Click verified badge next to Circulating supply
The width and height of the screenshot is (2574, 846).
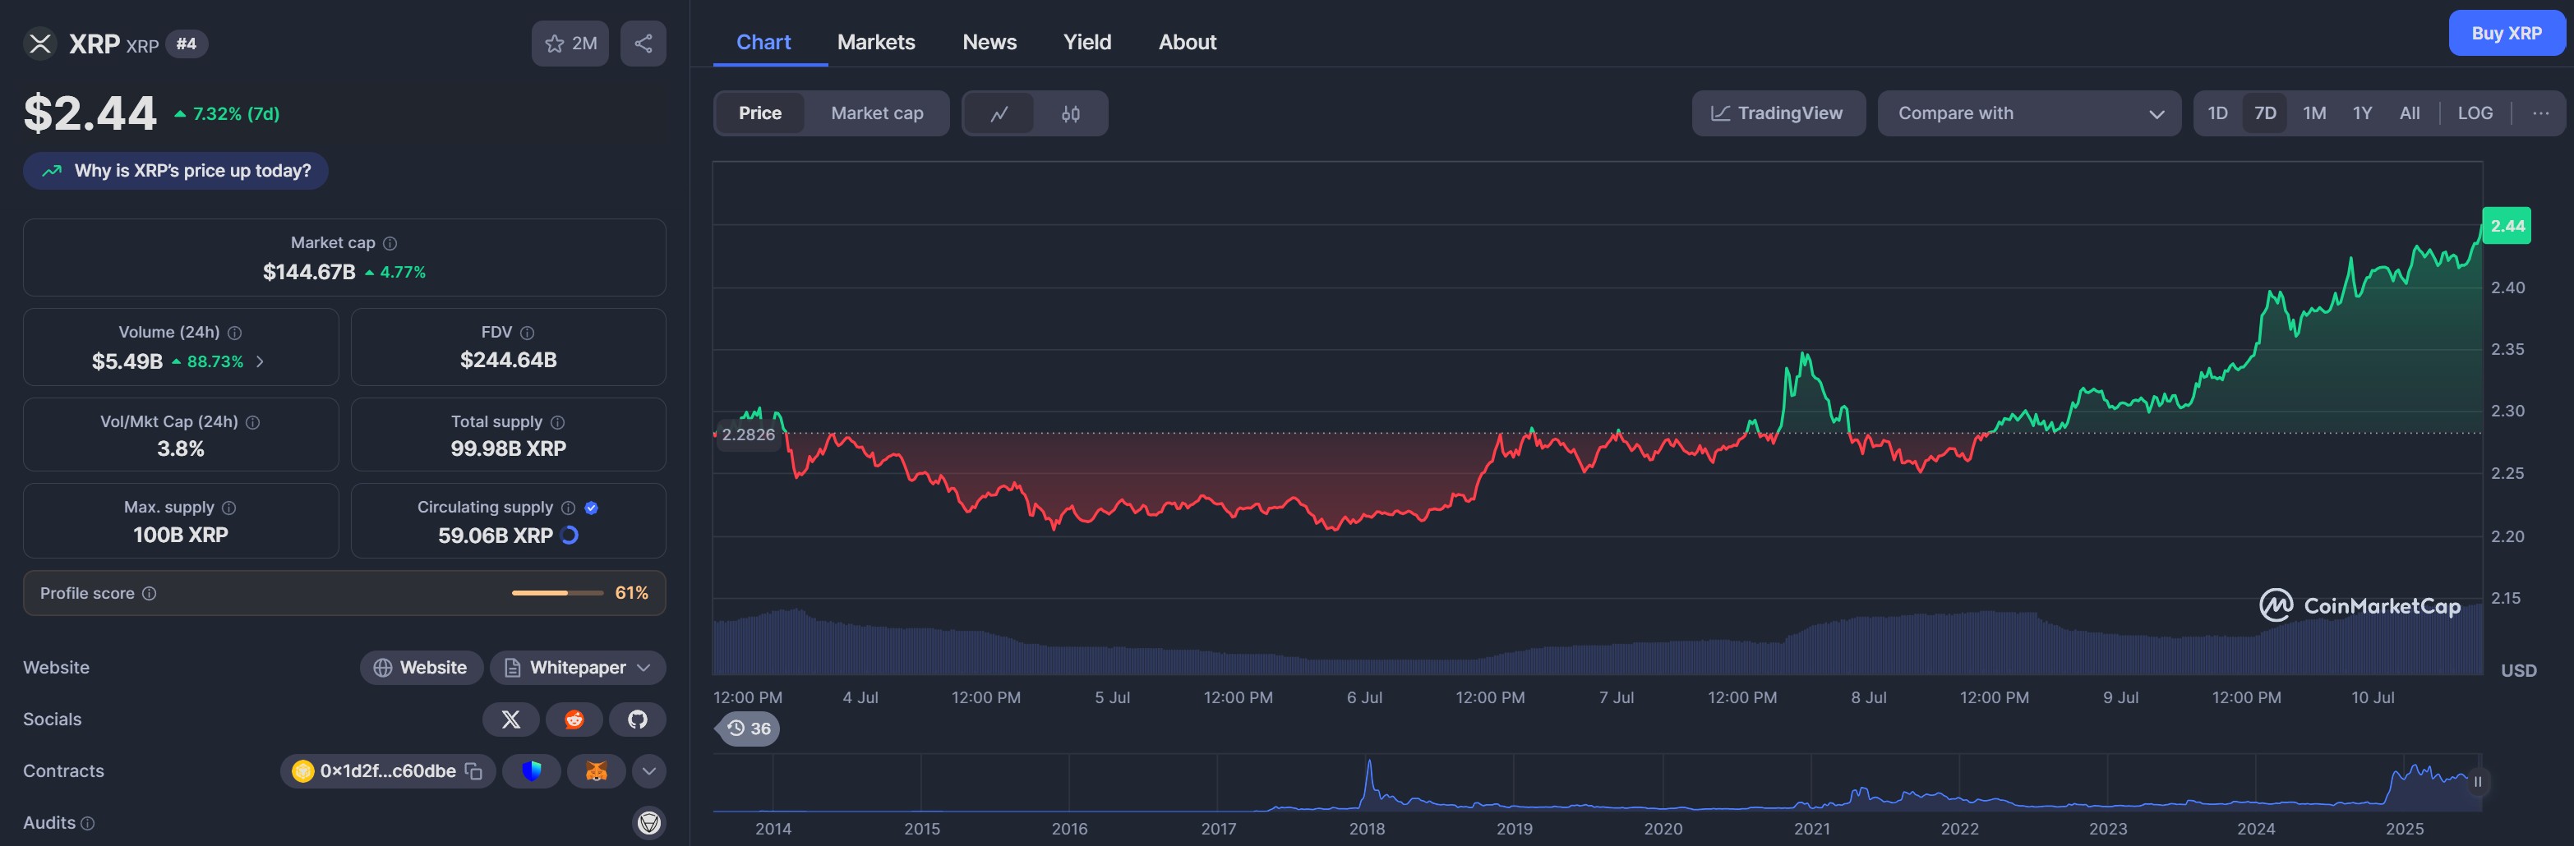(x=592, y=508)
